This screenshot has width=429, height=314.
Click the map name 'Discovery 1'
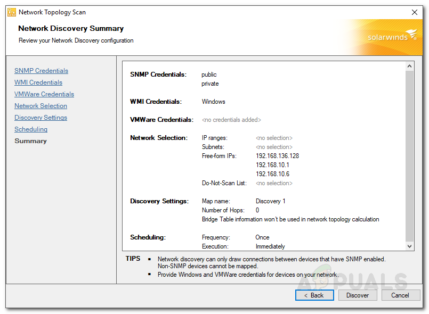[x=271, y=201]
